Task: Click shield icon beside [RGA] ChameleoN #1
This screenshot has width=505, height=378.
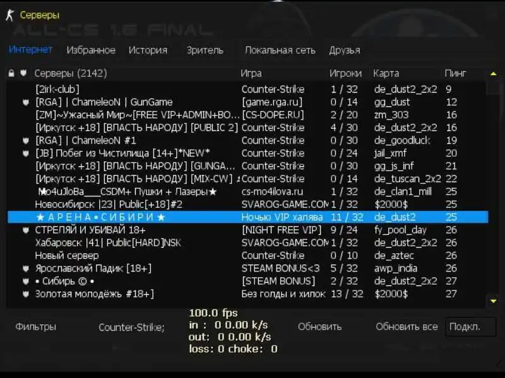Action: tap(26, 140)
